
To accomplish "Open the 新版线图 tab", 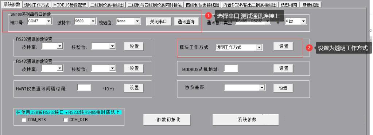I will point(310,5).
